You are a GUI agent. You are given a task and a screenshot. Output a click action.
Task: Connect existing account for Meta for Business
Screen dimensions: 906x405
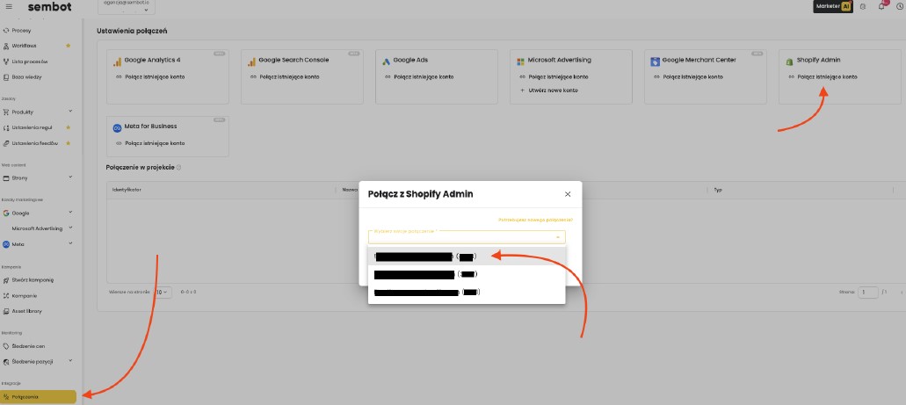155,143
